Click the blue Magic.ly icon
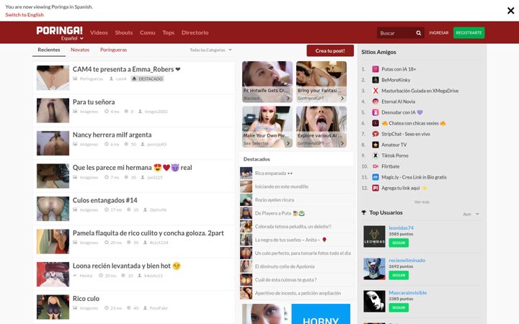Image resolution: width=519 pixels, height=324 pixels. click(x=376, y=177)
